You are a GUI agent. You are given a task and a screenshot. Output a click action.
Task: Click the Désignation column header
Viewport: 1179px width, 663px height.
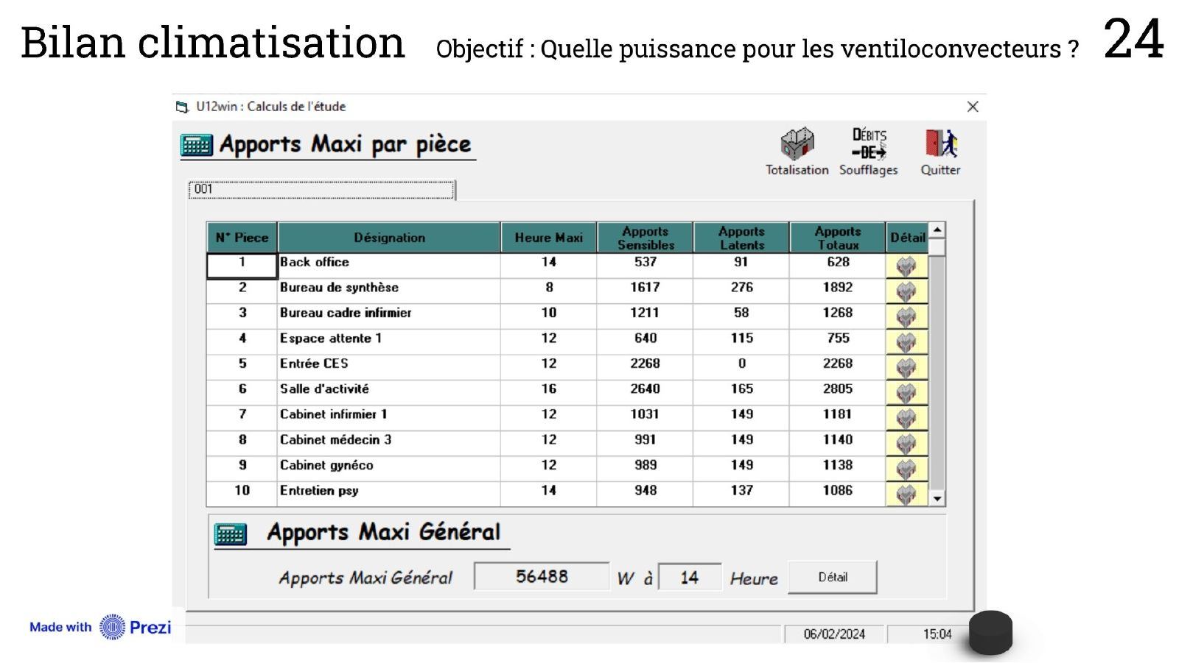click(389, 238)
